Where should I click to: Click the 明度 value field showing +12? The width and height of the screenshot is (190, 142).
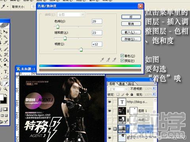pyautogui.click(x=97, y=44)
